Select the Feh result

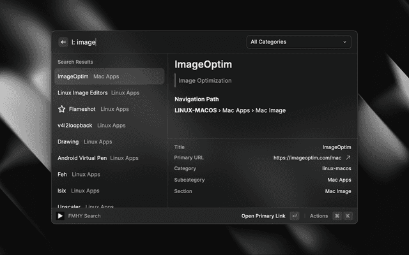[x=109, y=174]
